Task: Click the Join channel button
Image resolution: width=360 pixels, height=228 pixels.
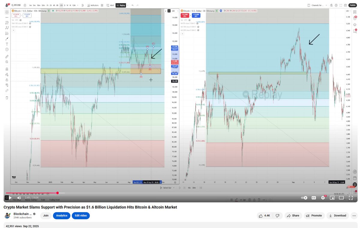Action: 46,215
